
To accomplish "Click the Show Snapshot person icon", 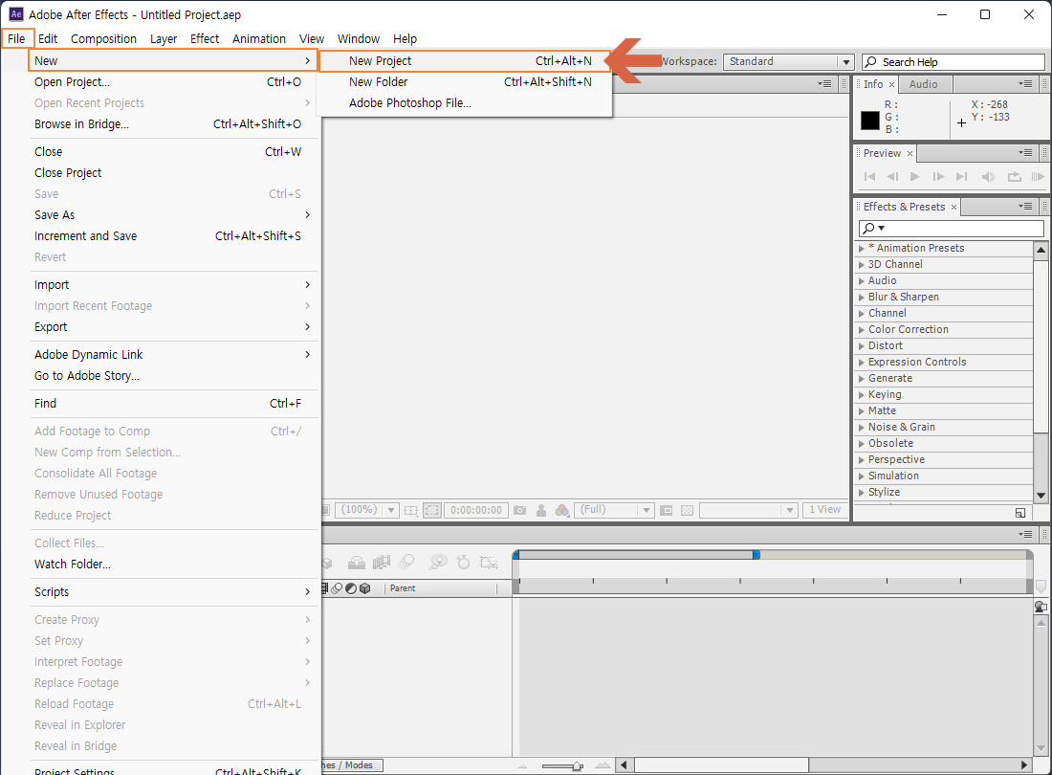I will [x=540, y=510].
